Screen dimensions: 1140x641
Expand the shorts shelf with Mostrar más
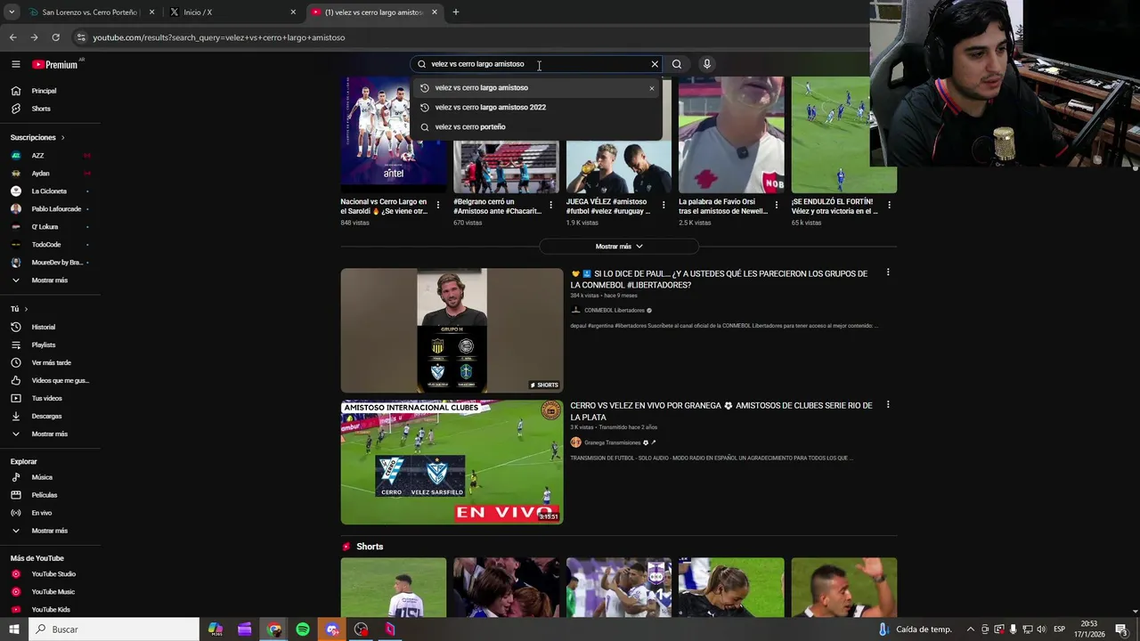619,247
